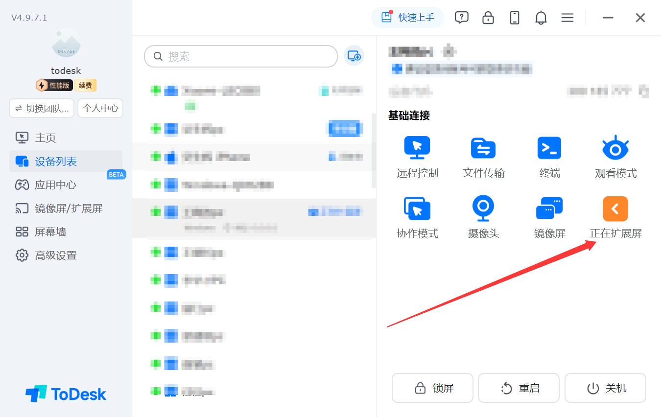Go to 主页 home in sidebar
661x417 pixels.
click(x=66, y=138)
